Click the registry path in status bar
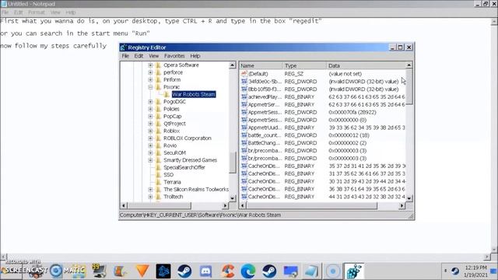The height and width of the screenshot is (280, 498). tap(200, 215)
